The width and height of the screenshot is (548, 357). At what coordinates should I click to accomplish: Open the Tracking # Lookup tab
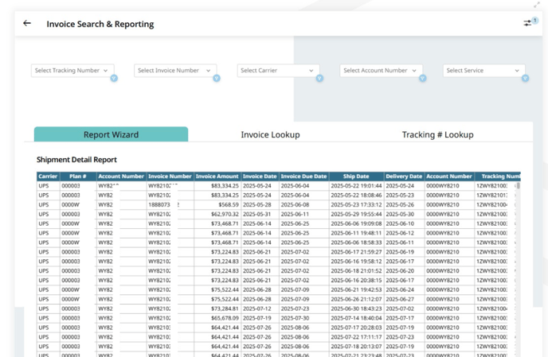(437, 134)
